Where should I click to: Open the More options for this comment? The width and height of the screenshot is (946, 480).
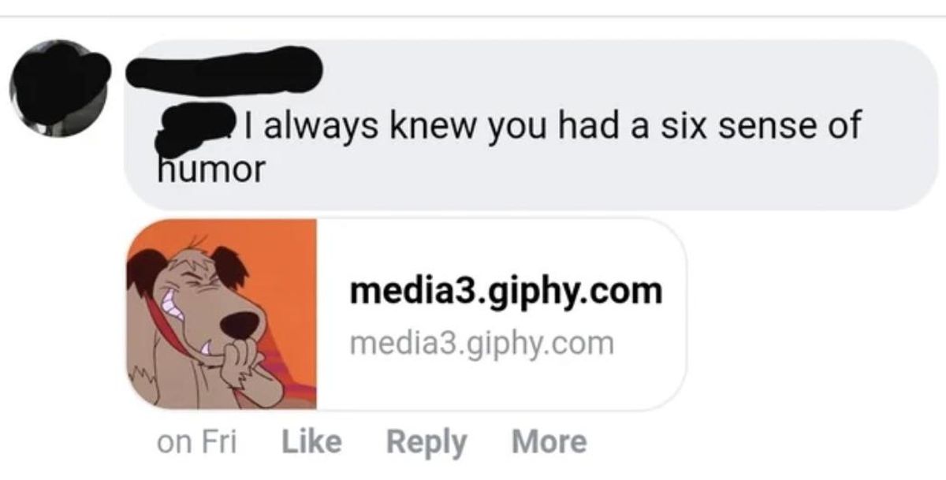pos(549,441)
